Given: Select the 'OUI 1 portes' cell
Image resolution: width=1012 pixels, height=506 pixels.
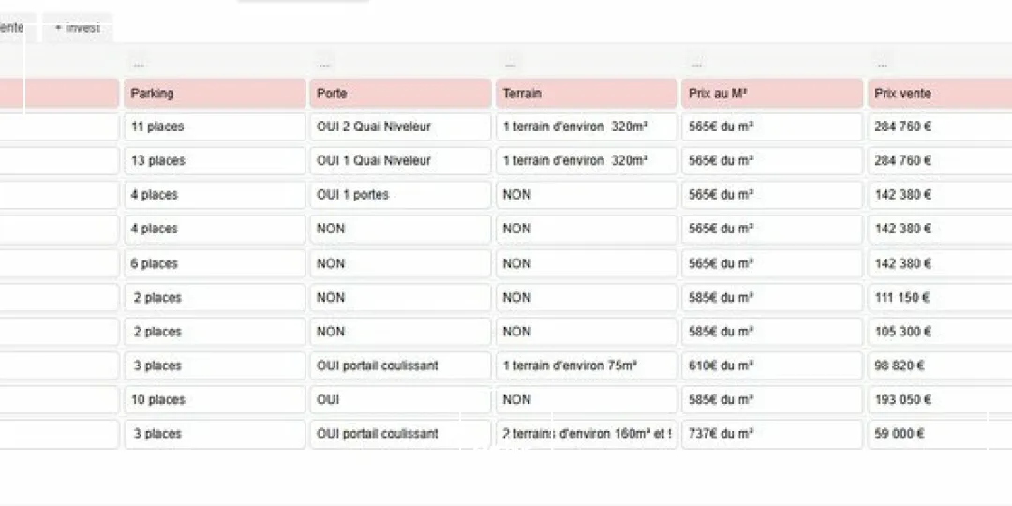Looking at the screenshot, I should point(401,195).
